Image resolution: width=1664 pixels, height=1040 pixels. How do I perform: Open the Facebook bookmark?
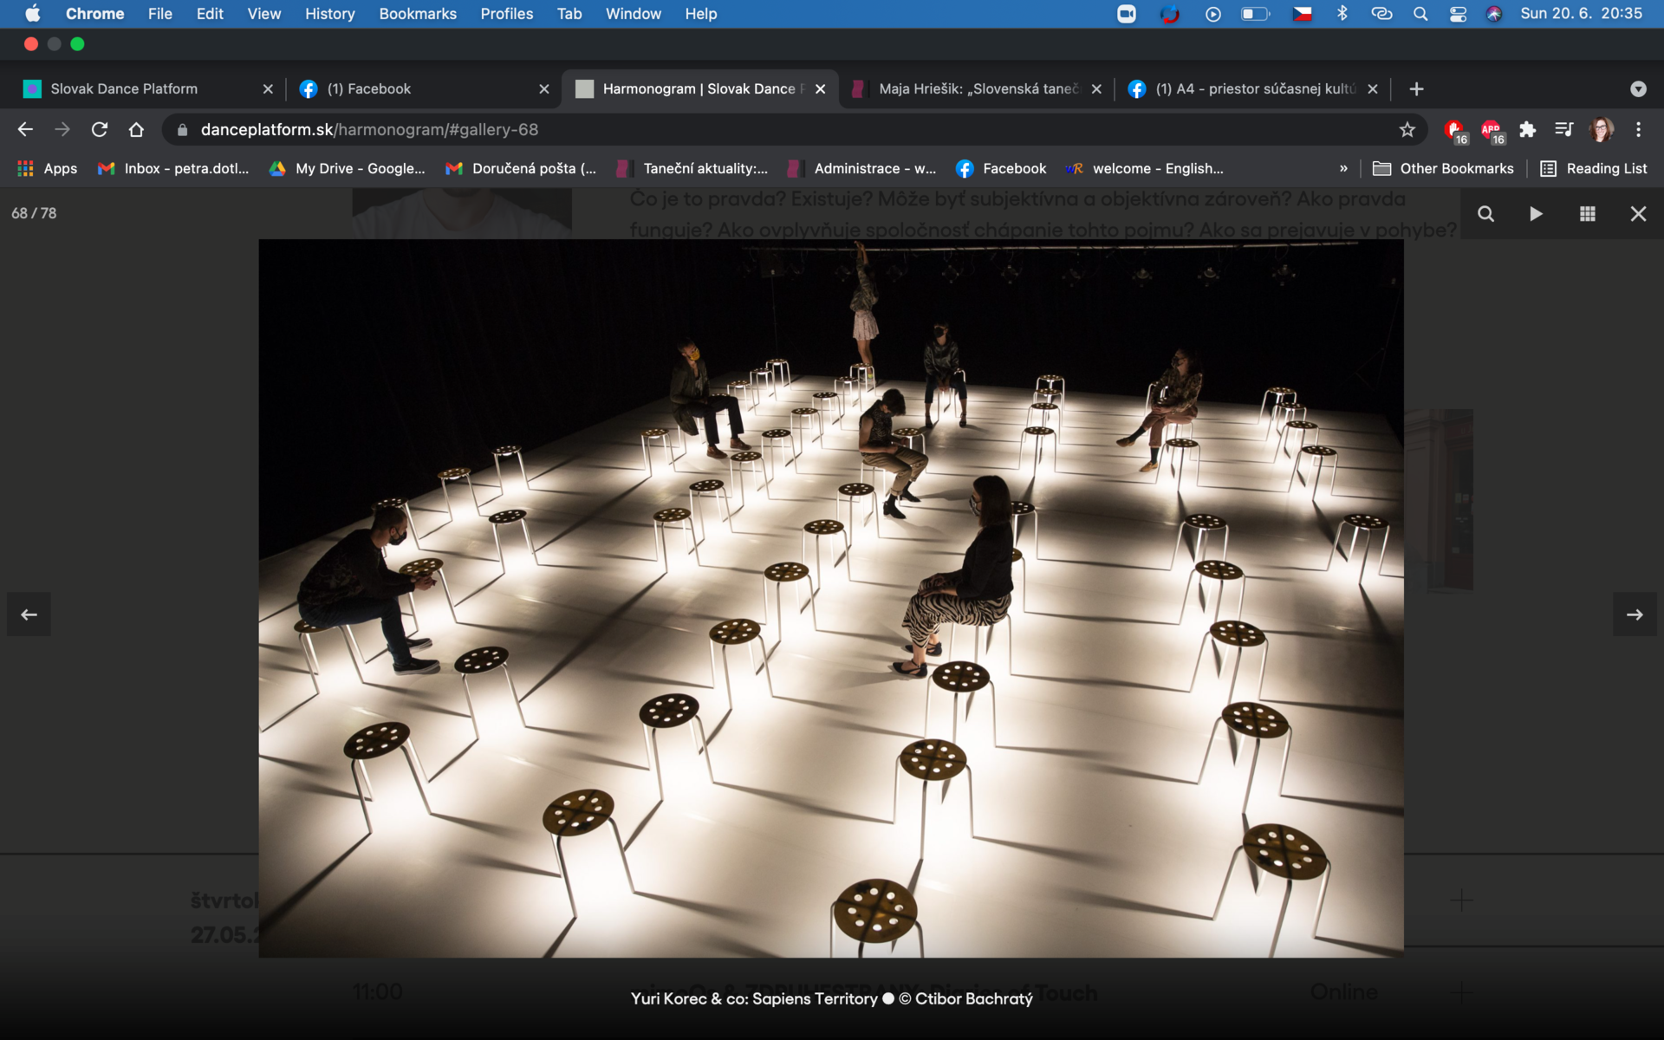point(1001,168)
